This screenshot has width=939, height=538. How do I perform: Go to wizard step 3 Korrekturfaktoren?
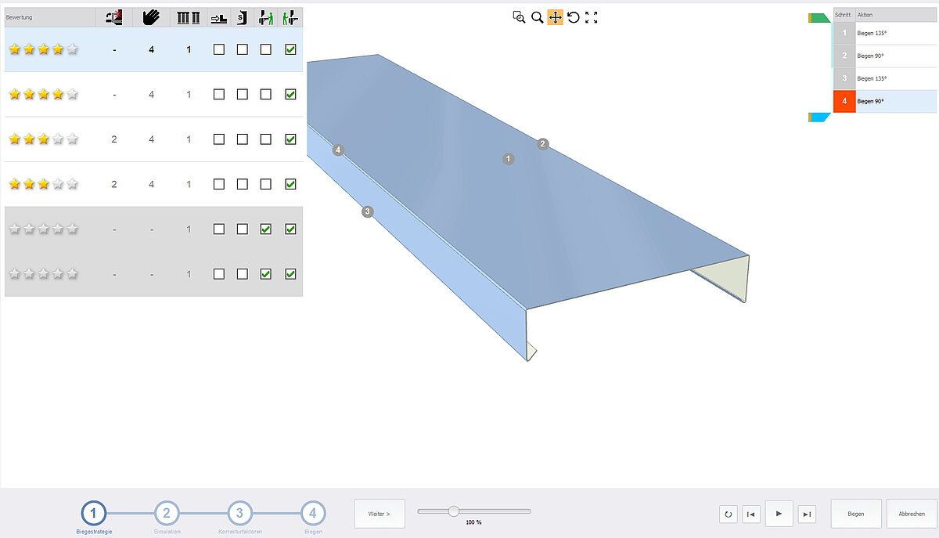pos(239,514)
